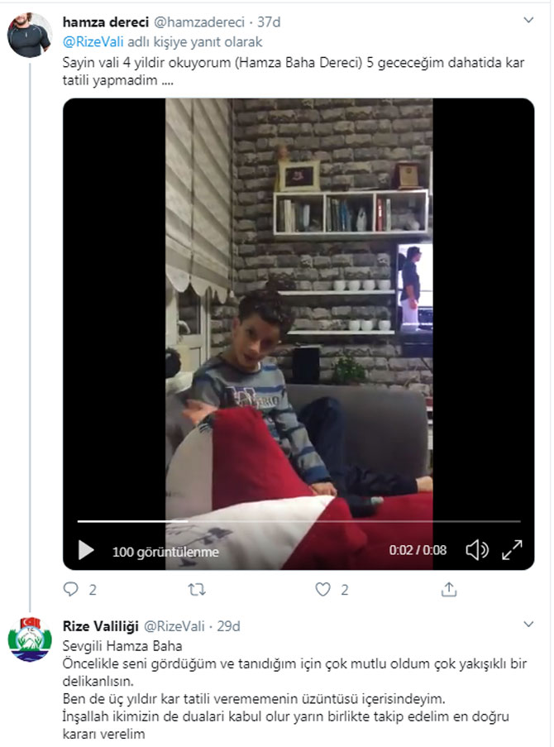
Task: Retweet hamza dereci's tweet
Action: (x=197, y=590)
